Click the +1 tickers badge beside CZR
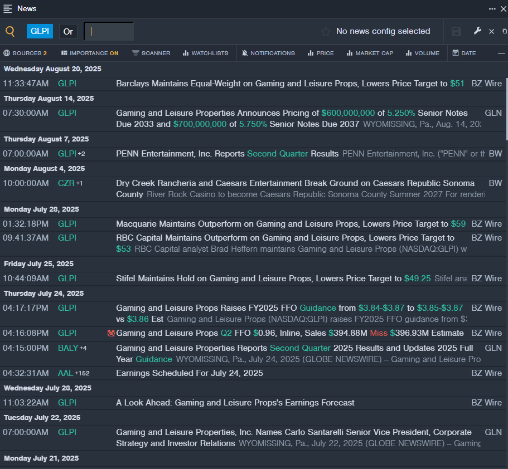Screen dimensions: 508x469 (79, 183)
